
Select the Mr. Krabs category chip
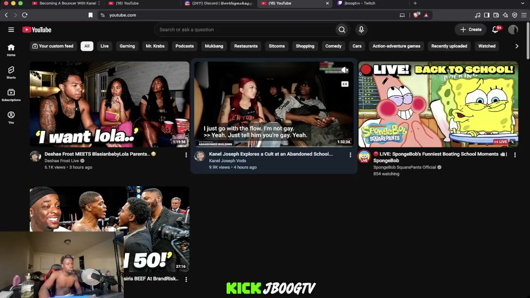coord(155,46)
